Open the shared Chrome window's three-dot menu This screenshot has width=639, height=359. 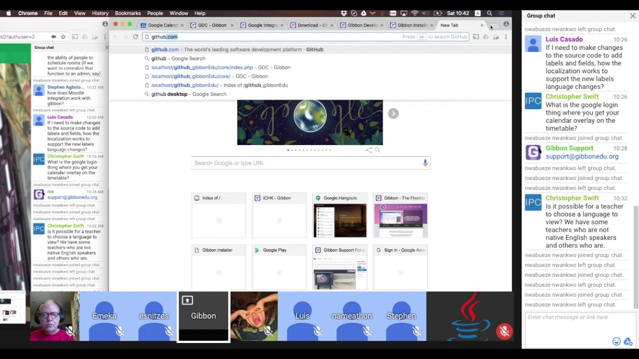coord(506,37)
